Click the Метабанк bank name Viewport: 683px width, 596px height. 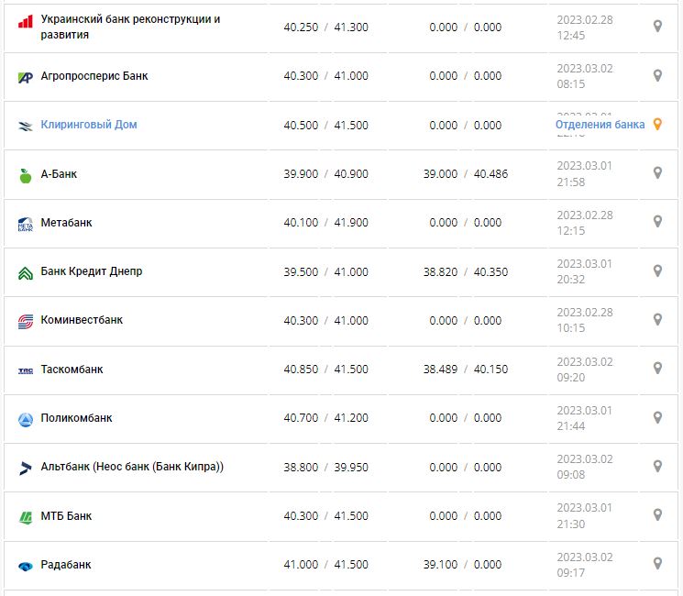point(66,223)
